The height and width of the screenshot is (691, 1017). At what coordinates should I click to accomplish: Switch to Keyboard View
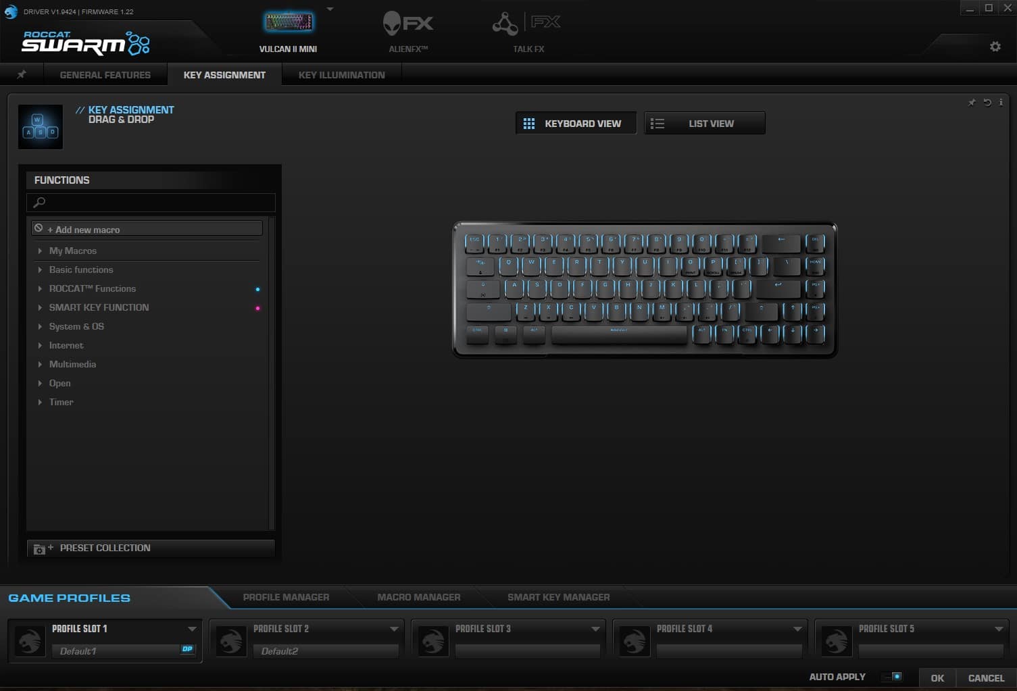click(x=576, y=123)
